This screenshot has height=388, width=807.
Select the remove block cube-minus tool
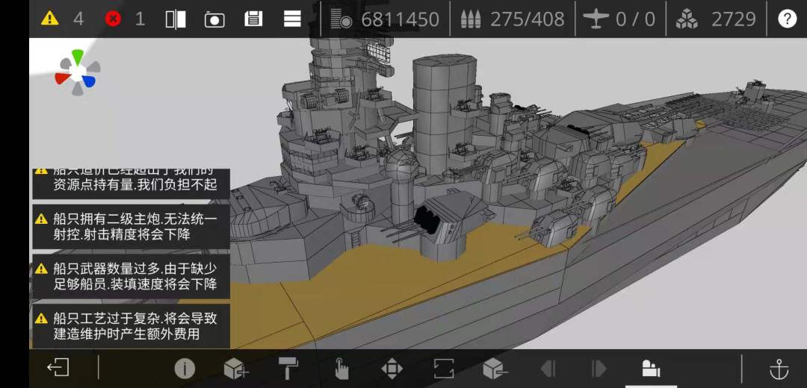tap(495, 369)
